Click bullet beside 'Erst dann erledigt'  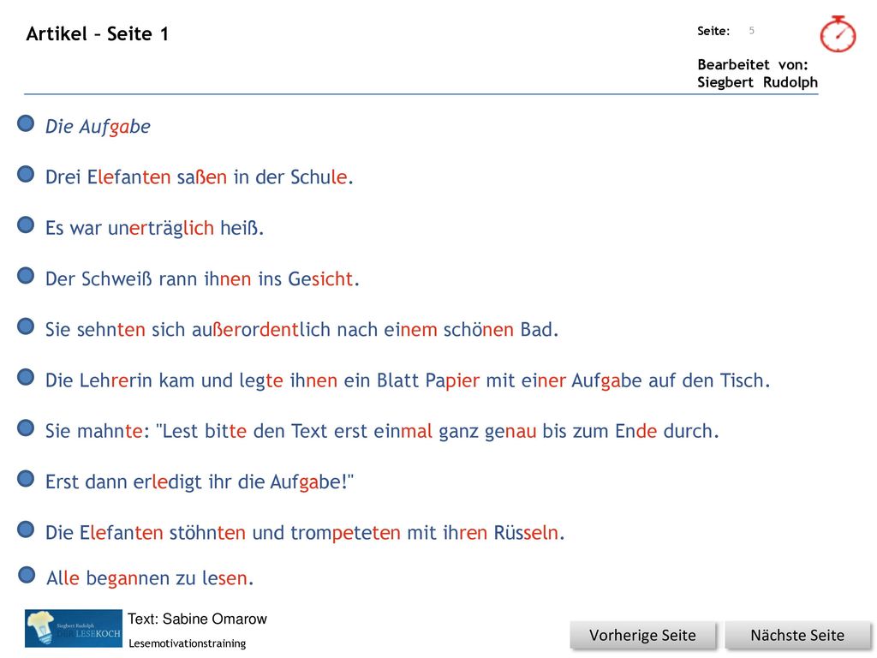(x=26, y=478)
